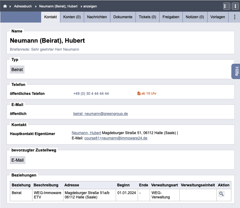Click the beirat_neumann@greengroup.de email link
The image size is (240, 208).
pyautogui.click(x=101, y=114)
